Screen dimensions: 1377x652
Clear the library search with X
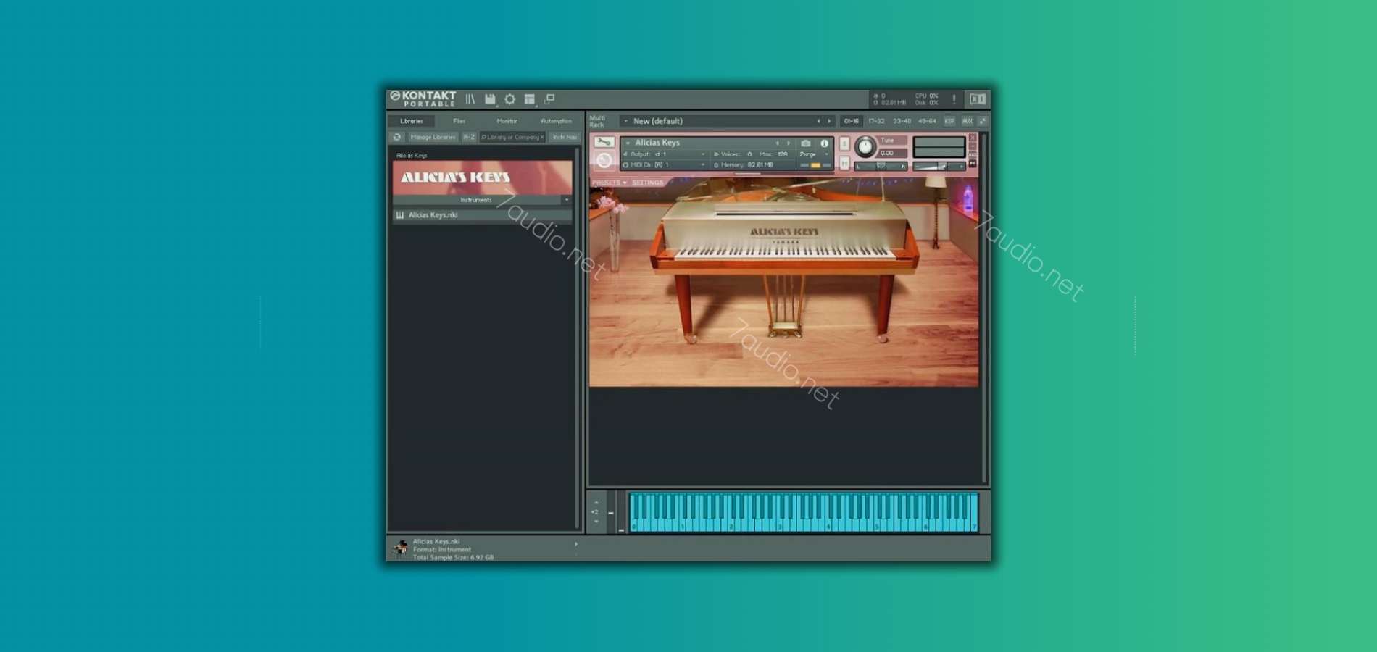pyautogui.click(x=541, y=137)
